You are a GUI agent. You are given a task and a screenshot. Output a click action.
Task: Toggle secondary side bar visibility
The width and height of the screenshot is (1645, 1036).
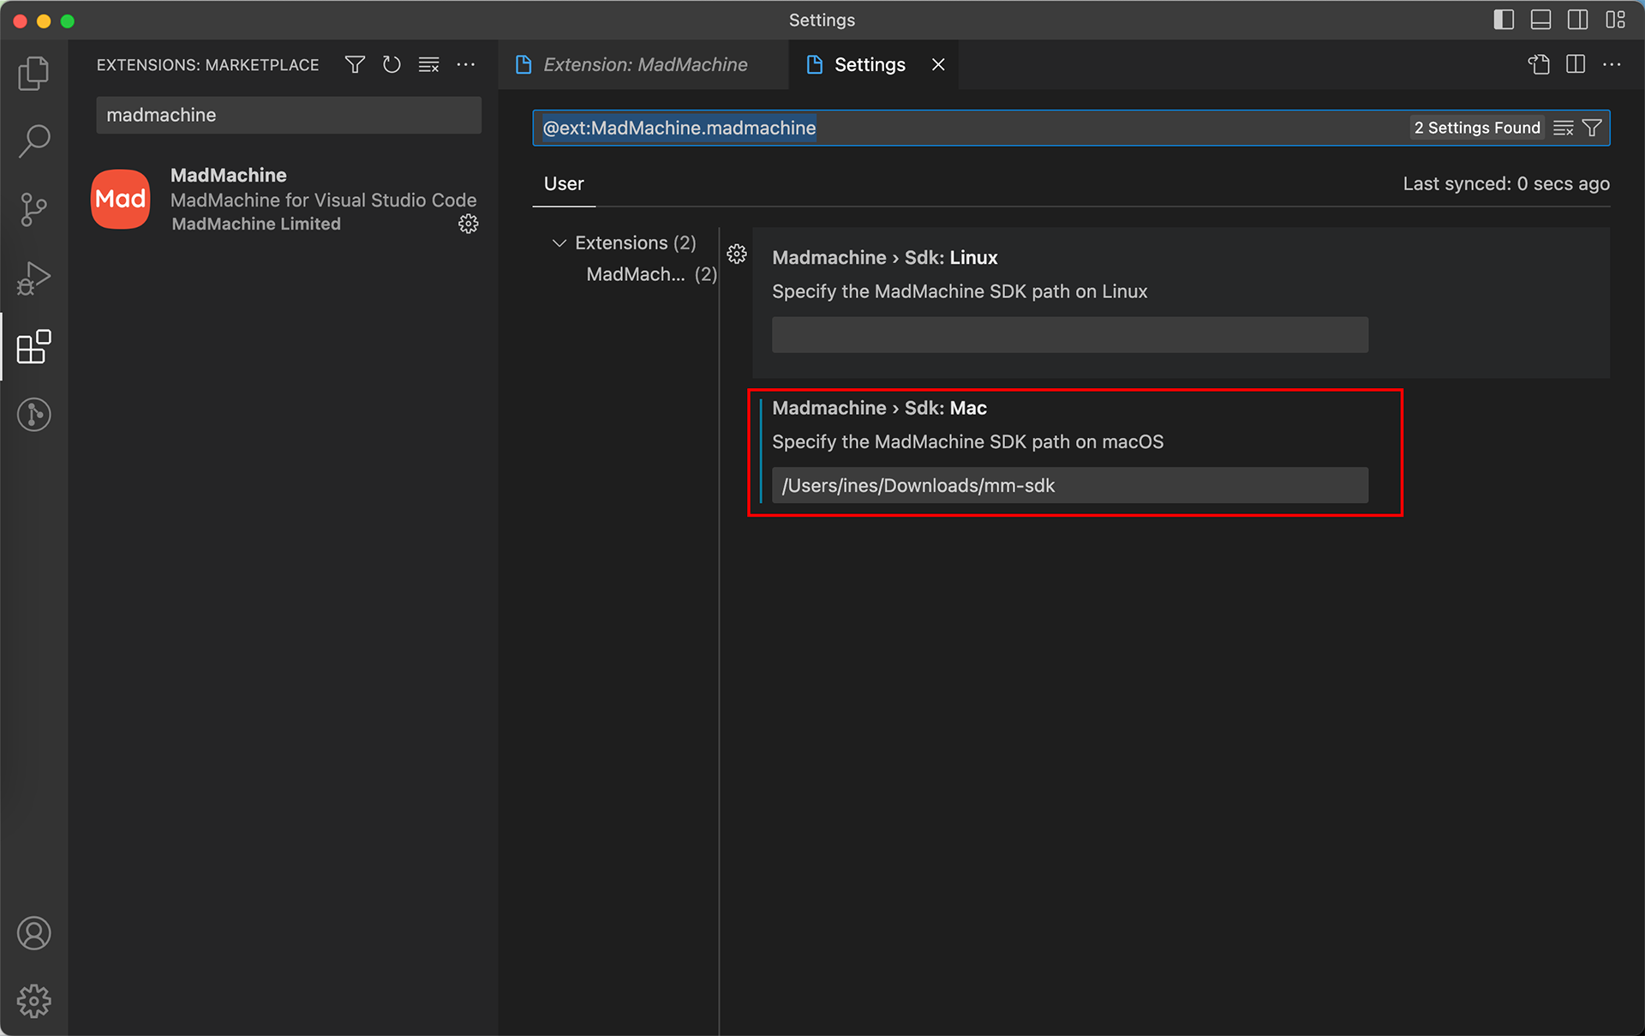1577,20
